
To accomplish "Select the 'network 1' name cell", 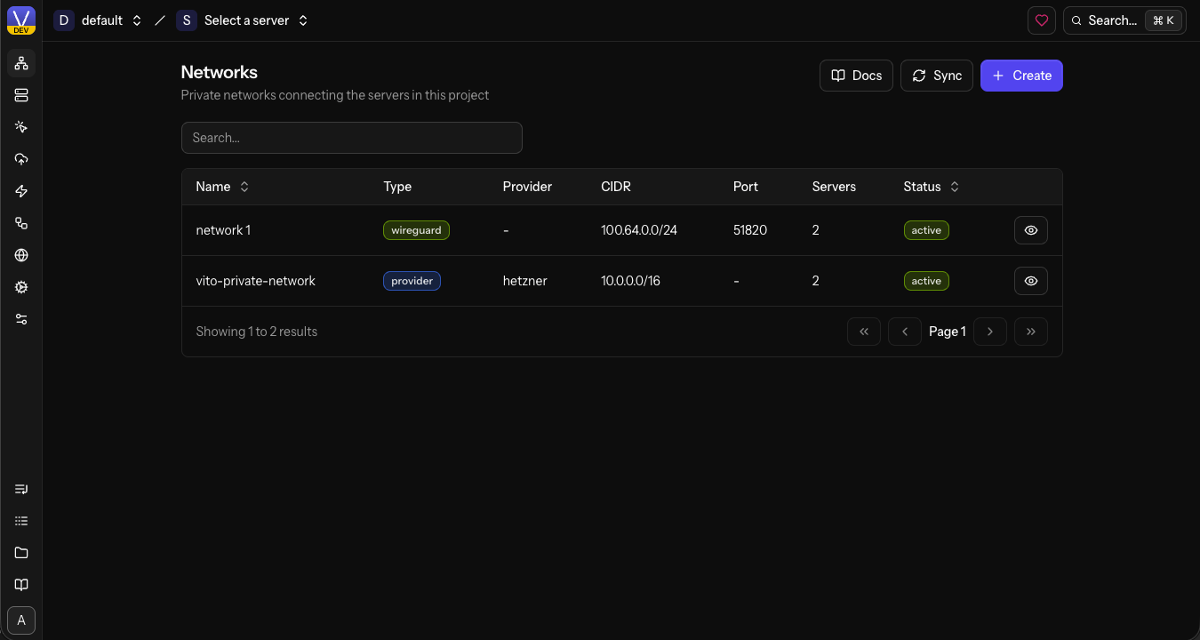I will click(223, 230).
